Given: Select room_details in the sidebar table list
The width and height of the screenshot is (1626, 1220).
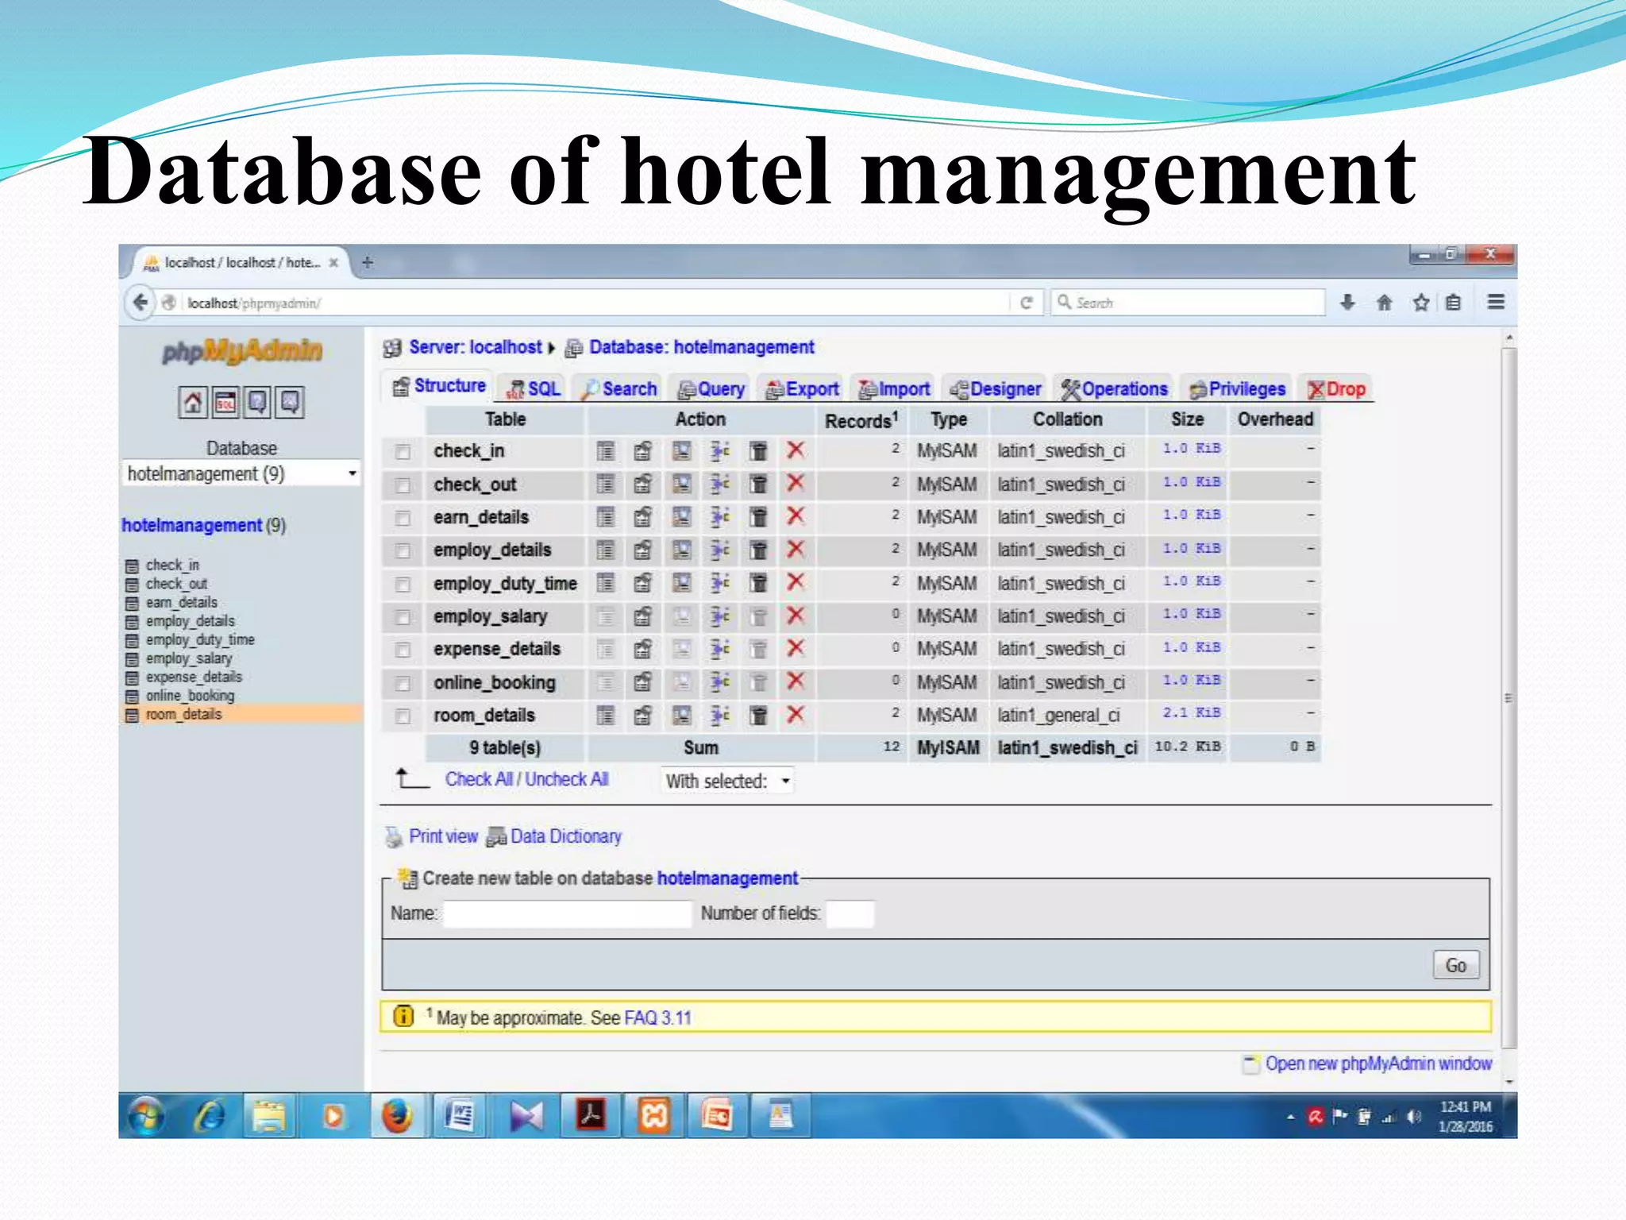Looking at the screenshot, I should coord(183,714).
